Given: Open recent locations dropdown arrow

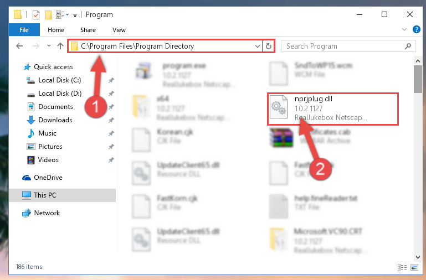Looking at the screenshot, I should coord(49,46).
